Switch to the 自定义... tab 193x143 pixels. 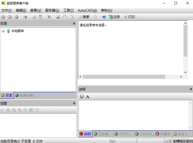(182, 134)
